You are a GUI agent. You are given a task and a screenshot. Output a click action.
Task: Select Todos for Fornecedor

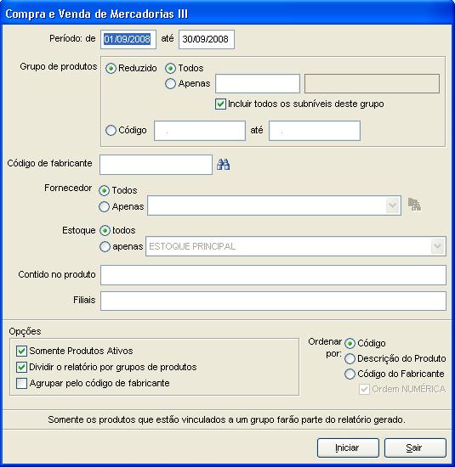[x=104, y=190]
